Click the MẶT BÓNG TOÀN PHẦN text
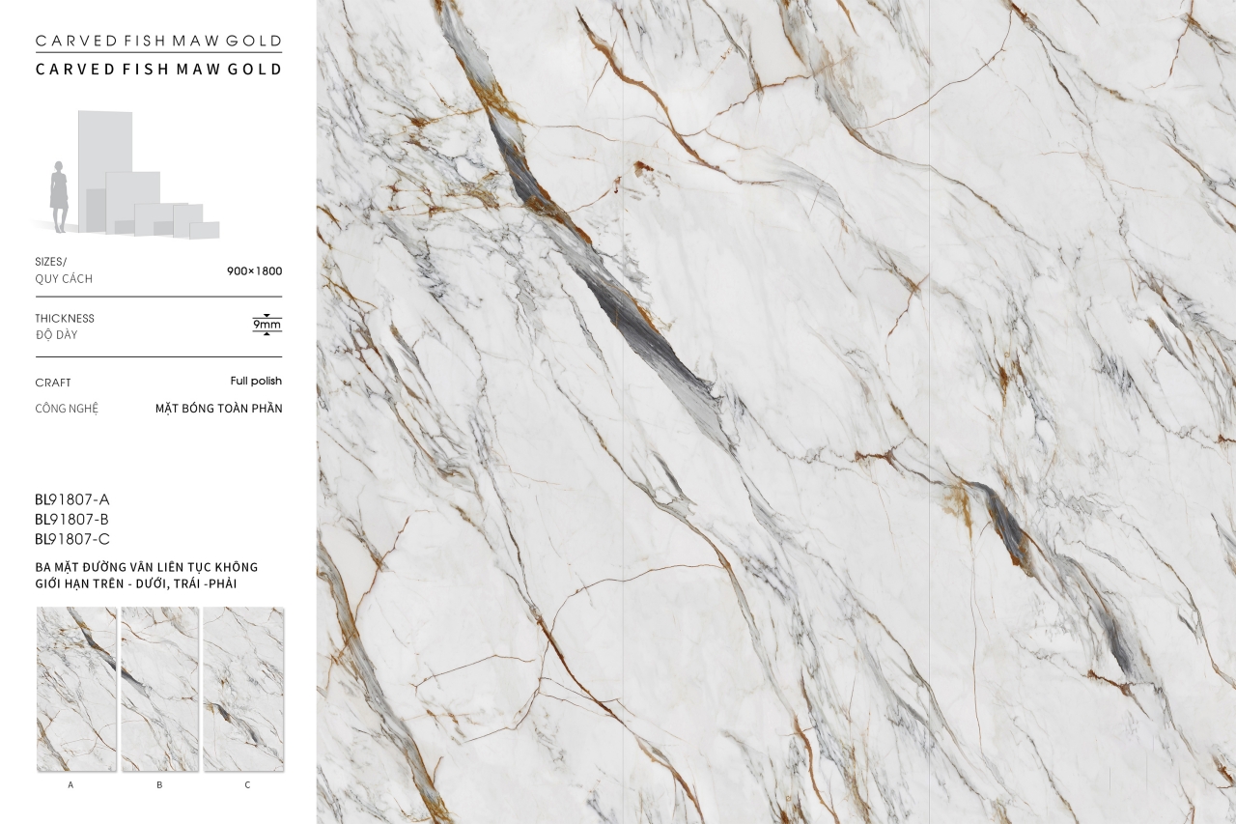 218,409
